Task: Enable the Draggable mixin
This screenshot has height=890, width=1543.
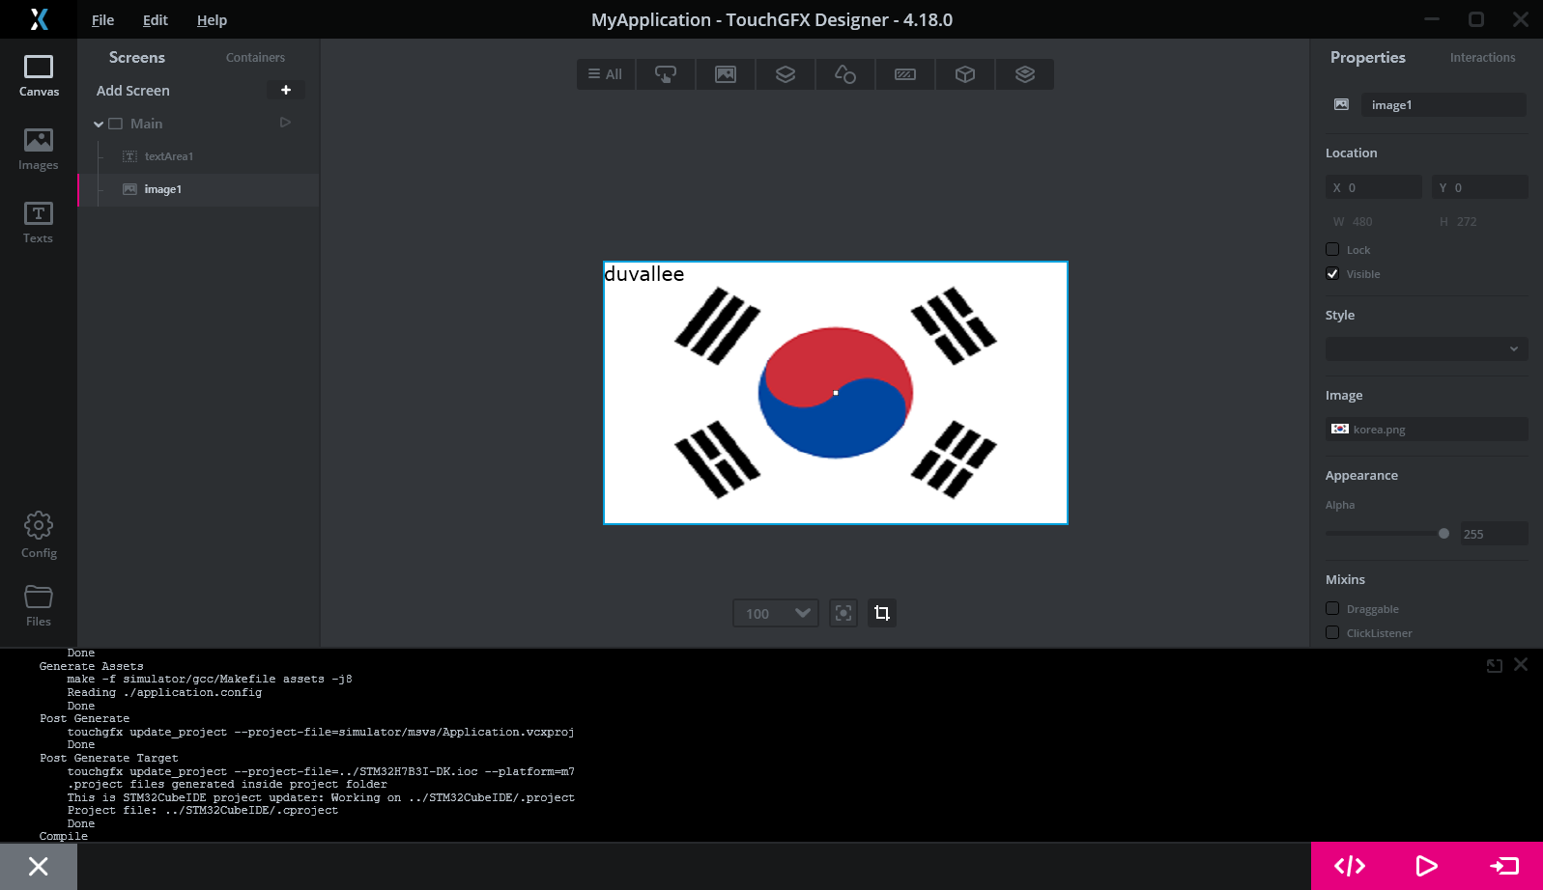Action: [x=1332, y=608]
